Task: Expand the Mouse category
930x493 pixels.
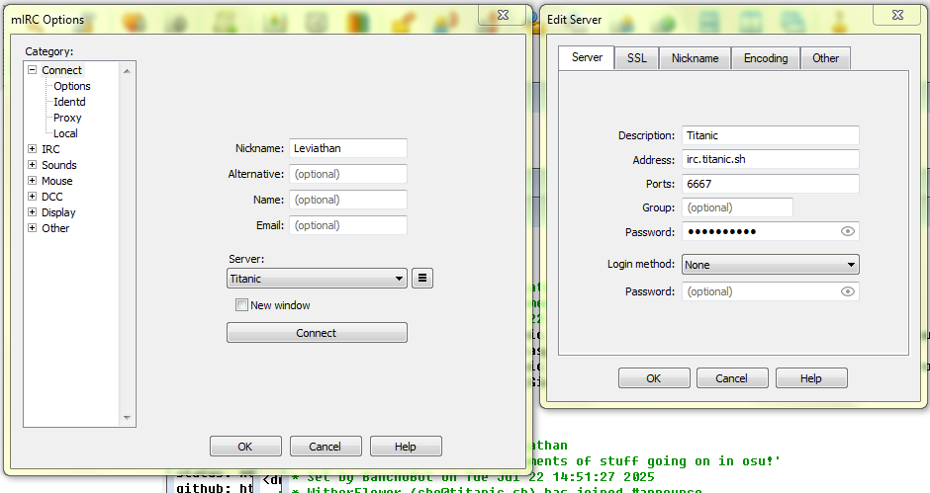Action: click(x=33, y=181)
